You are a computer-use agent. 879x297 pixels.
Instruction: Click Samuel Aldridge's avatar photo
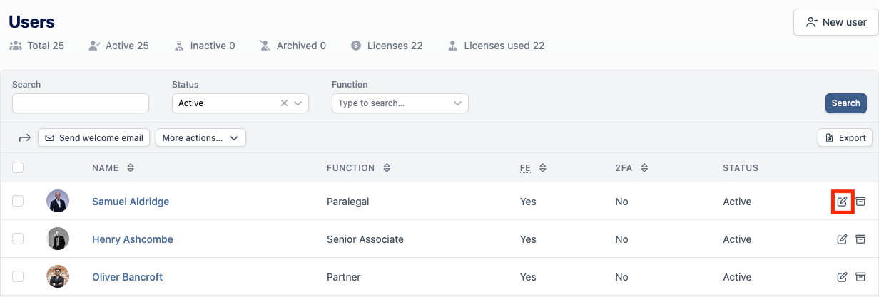(58, 201)
